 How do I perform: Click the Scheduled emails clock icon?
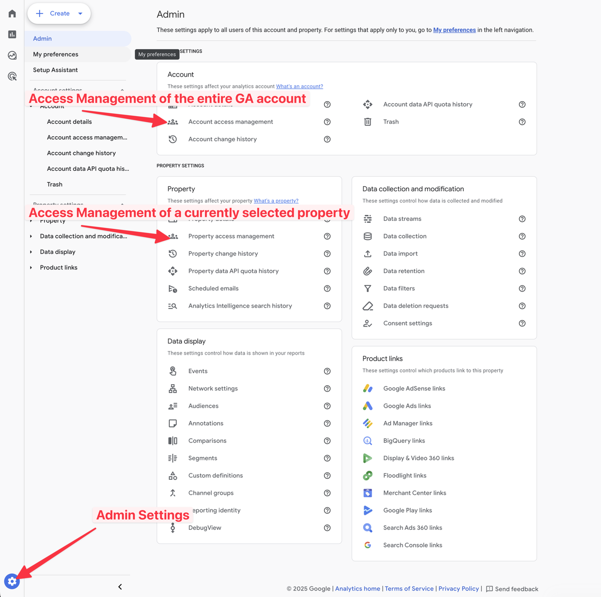click(x=173, y=288)
